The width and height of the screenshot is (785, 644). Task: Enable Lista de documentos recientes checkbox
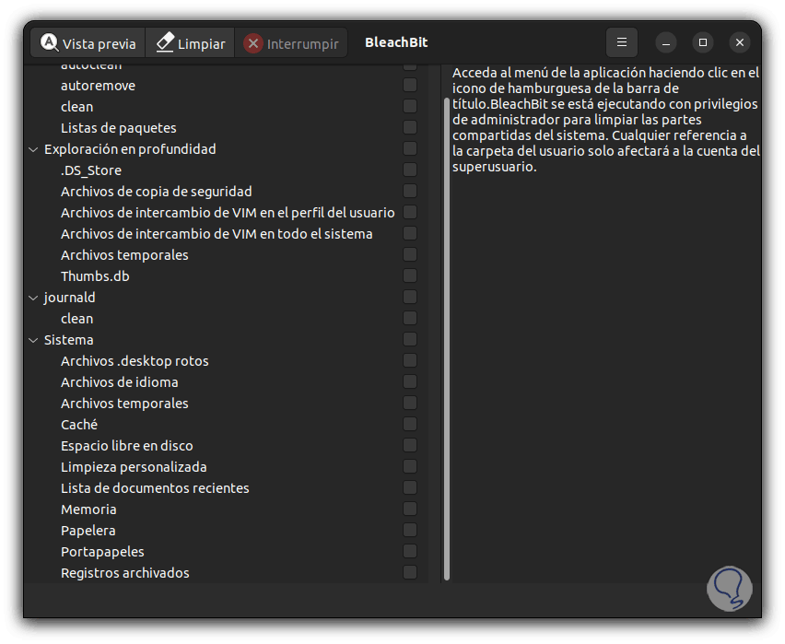click(410, 487)
